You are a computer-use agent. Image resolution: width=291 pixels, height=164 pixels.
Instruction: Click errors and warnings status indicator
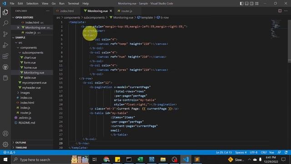(9, 152)
